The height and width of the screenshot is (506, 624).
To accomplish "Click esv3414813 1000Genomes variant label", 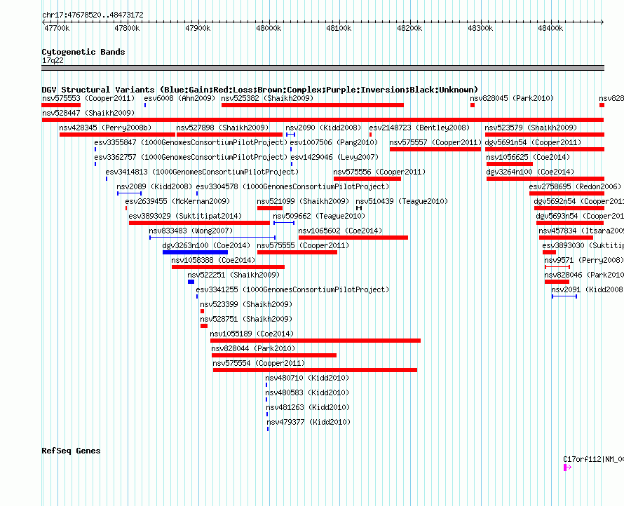I will coord(202,172).
